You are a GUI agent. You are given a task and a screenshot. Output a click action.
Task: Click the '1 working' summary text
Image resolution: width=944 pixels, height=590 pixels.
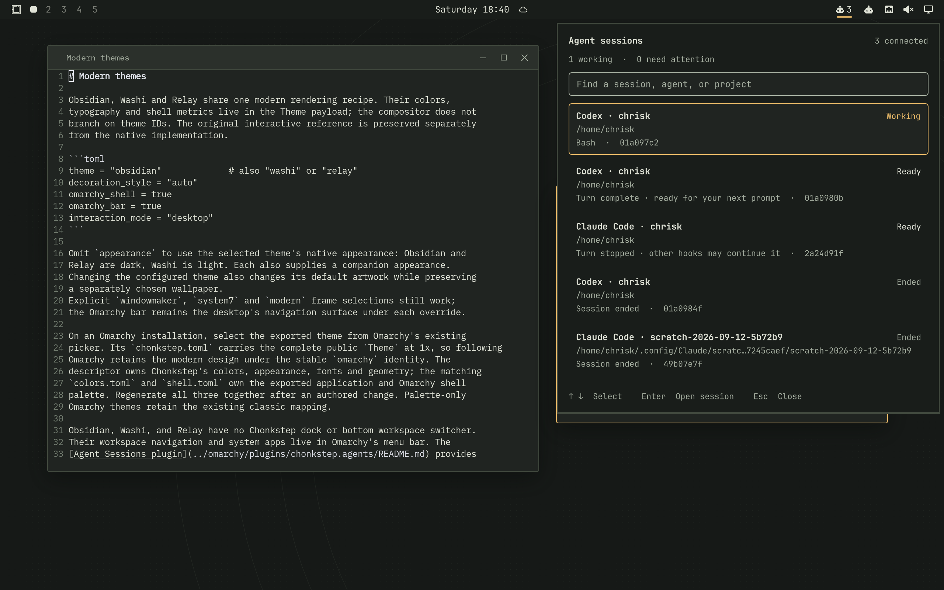point(590,59)
